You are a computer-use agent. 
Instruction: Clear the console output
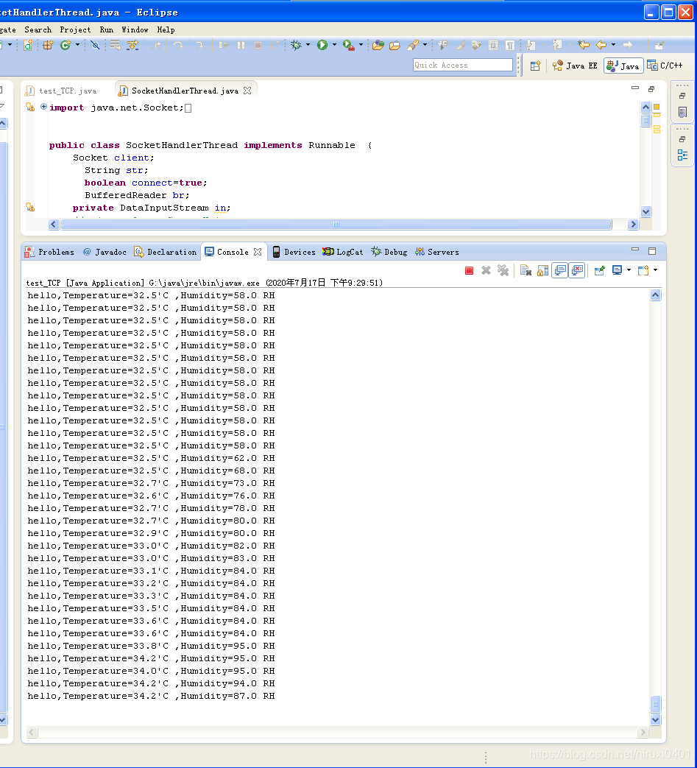[x=526, y=270]
